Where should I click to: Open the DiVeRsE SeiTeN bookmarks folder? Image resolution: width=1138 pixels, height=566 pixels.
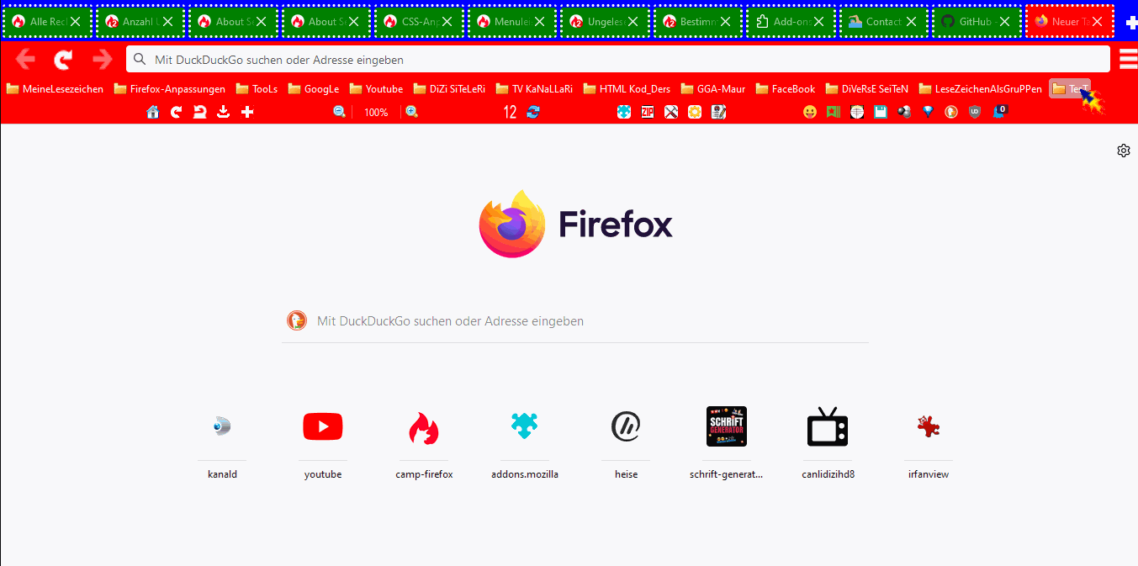pos(867,88)
